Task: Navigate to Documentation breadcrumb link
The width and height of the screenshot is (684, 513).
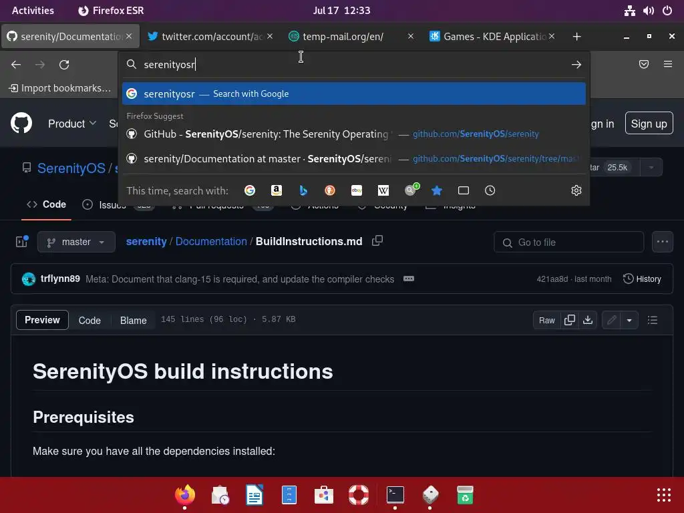Action: [x=211, y=241]
